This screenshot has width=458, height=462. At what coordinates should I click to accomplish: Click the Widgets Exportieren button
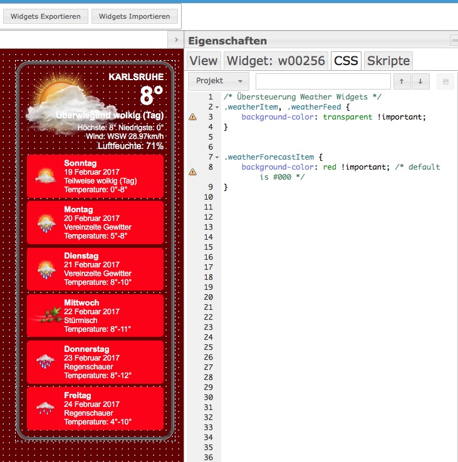pyautogui.click(x=46, y=16)
